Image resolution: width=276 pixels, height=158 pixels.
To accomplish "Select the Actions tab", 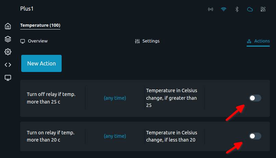I will pos(258,41).
